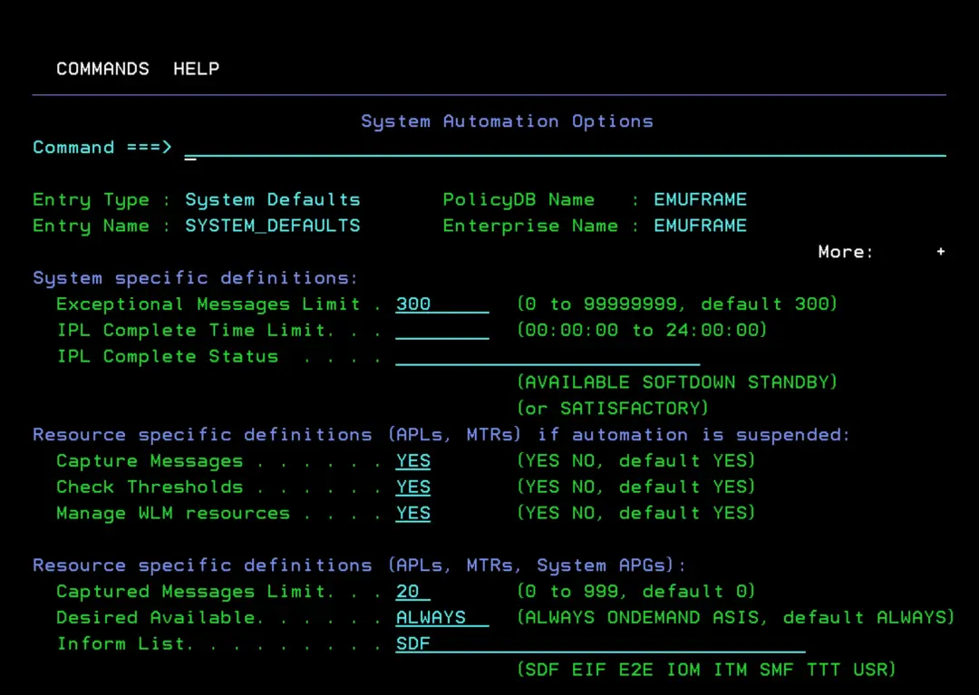Click the Enterprise Name value EMUFRAME
Screen dimensions: 979x695
pos(700,226)
